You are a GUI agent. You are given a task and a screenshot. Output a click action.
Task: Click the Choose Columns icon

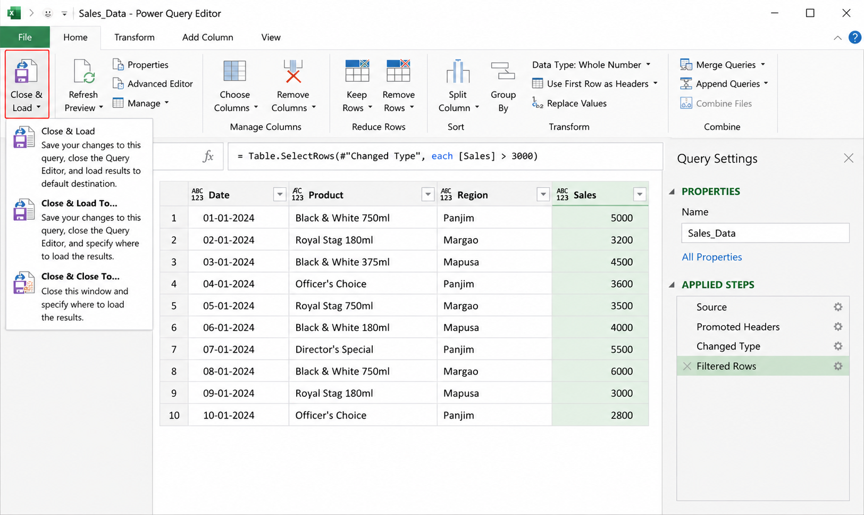234,71
